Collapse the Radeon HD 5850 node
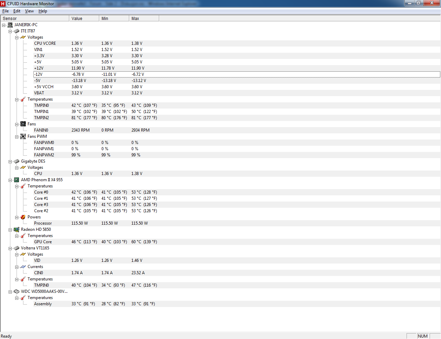This screenshot has height=339, width=441. [x=10, y=230]
